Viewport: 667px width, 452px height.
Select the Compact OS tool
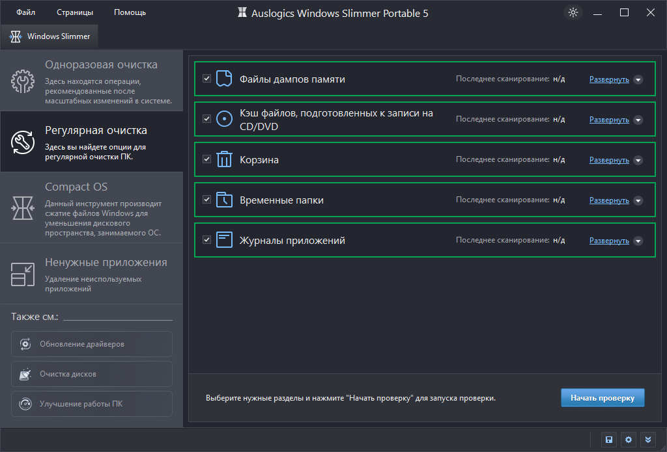91,208
